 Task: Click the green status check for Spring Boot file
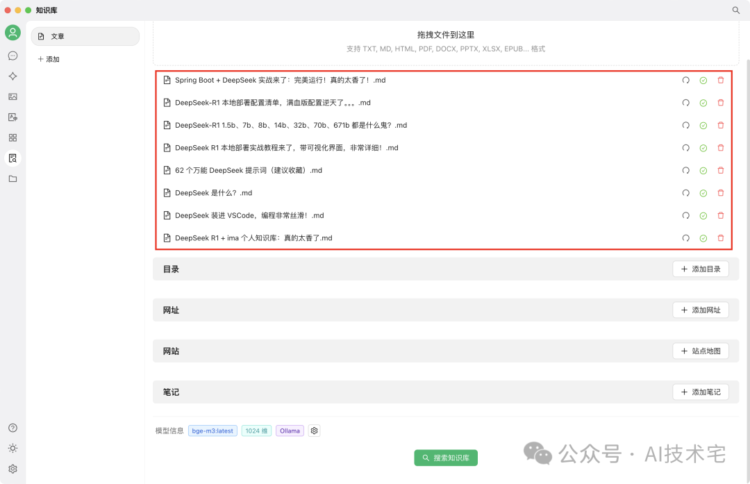[x=703, y=81]
